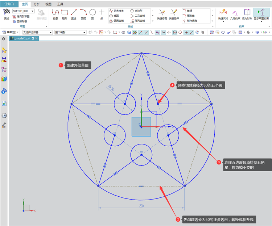Viewport: 272px width, 226px height.
Task: Choose Pattern Curve (阵列曲线)
Action: pos(137,21)
